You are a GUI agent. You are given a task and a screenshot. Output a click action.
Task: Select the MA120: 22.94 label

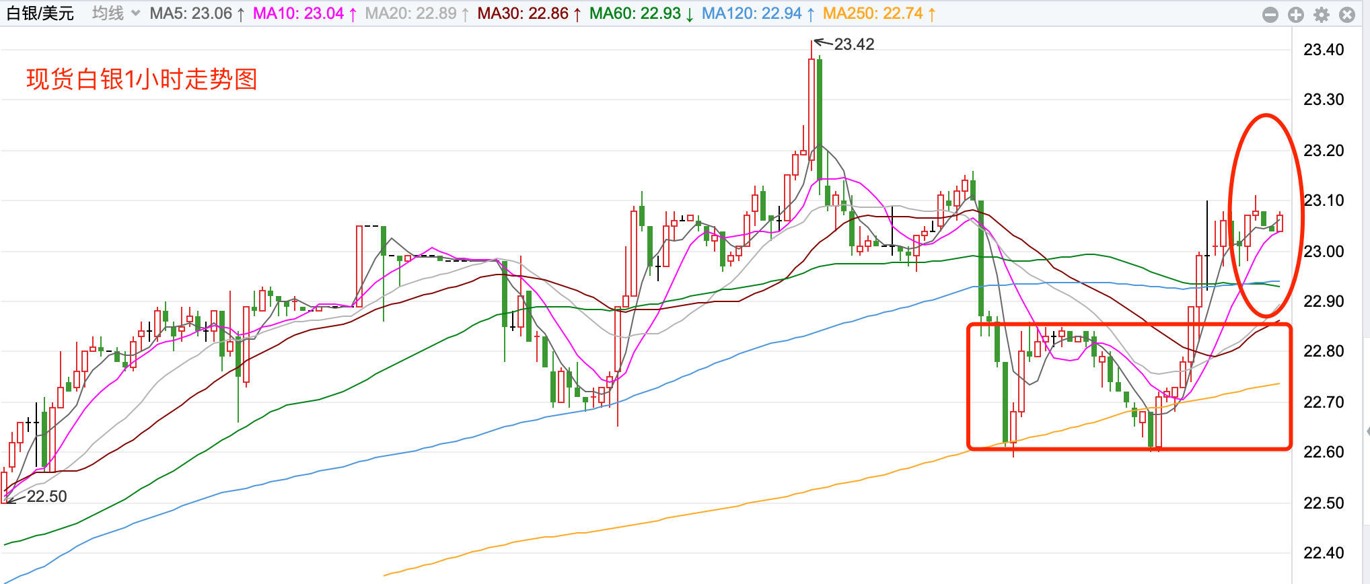coord(758,13)
